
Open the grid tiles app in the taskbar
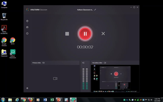(66, 100)
